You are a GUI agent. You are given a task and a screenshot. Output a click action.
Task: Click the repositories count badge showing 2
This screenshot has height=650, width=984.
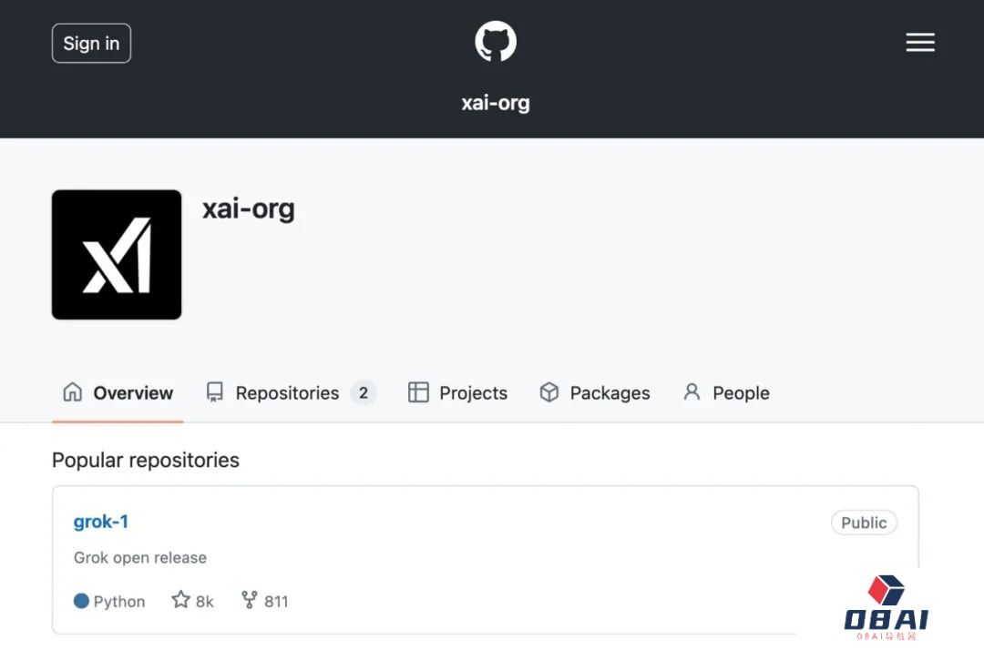(363, 393)
